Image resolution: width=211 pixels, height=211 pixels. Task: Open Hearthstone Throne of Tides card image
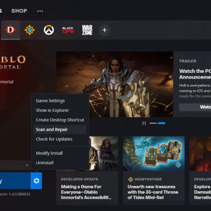154,154
